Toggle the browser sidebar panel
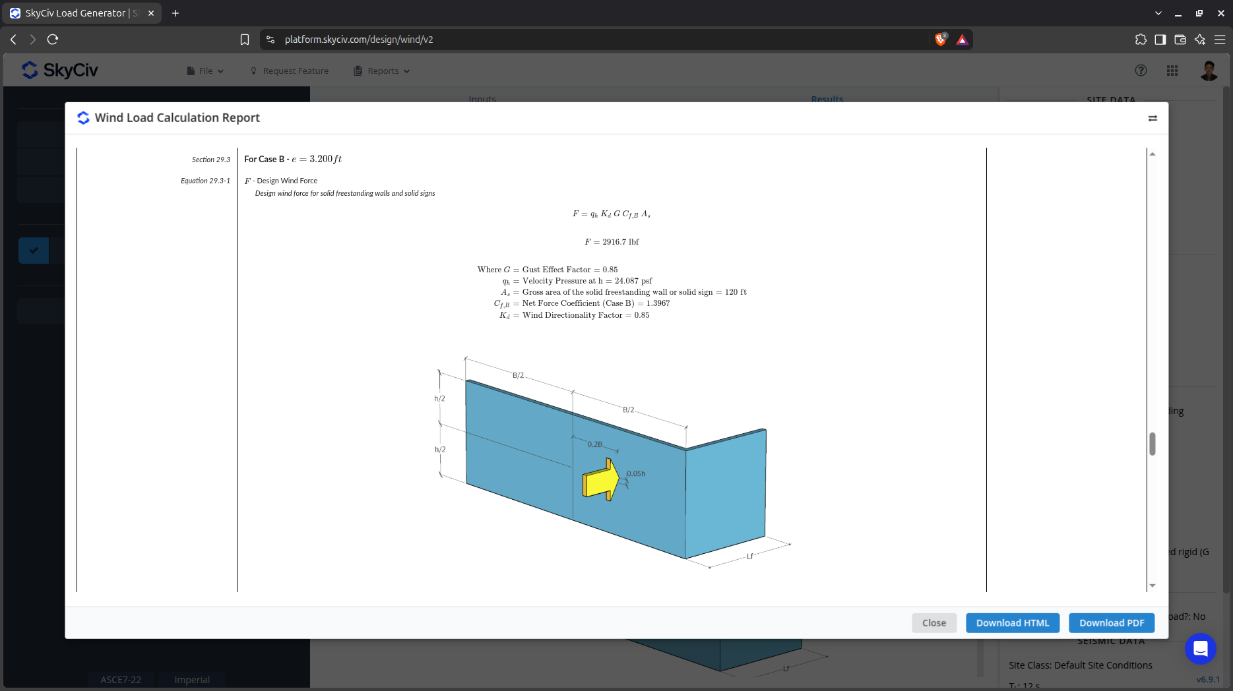Screen dimensions: 1233x691 [x=1160, y=40]
